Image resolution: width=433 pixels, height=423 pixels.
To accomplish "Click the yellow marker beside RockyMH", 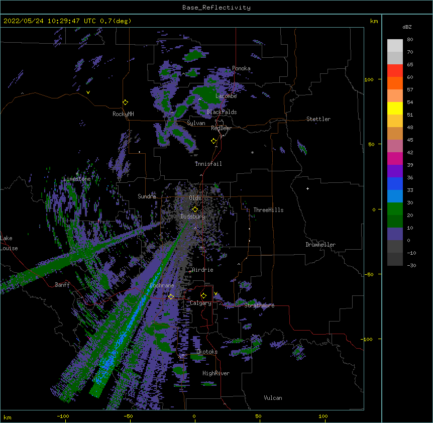I will coord(126,102).
